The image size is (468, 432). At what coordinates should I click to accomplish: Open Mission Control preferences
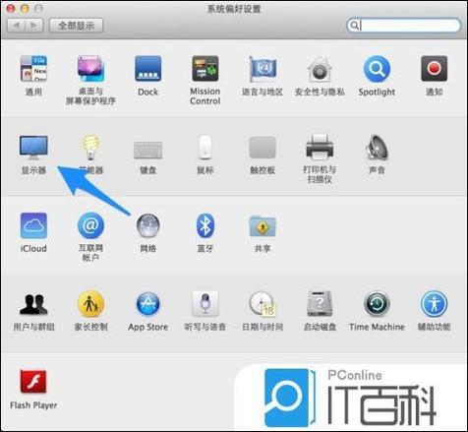205,69
